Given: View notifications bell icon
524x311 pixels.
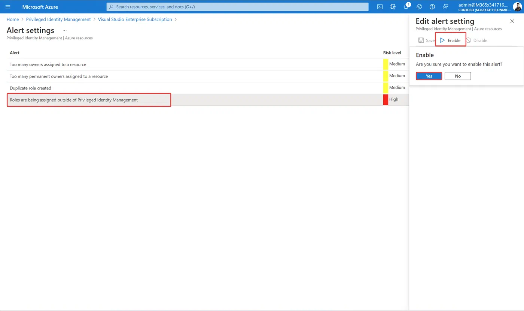Looking at the screenshot, I should point(406,6).
